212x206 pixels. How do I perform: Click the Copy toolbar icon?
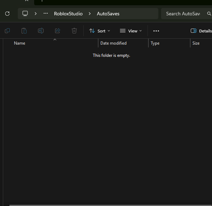click(x=7, y=31)
